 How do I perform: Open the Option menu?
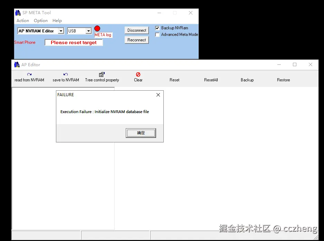click(x=41, y=21)
